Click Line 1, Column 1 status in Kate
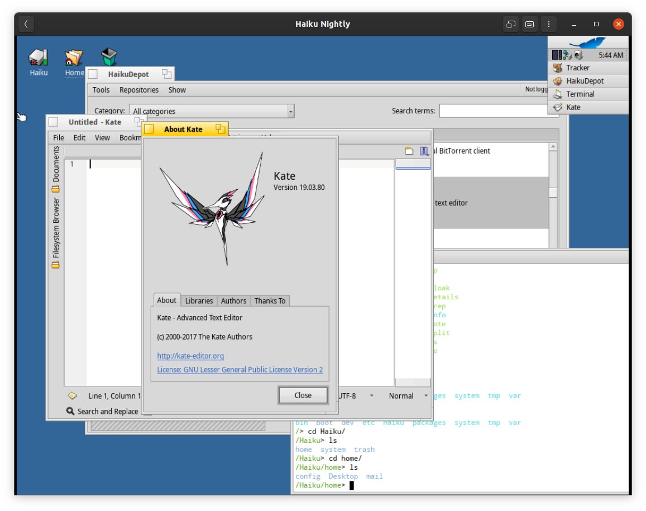646x511 pixels. pos(114,395)
